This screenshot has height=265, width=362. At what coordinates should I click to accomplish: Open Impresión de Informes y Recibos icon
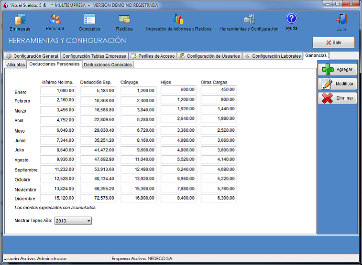pyautogui.click(x=178, y=19)
